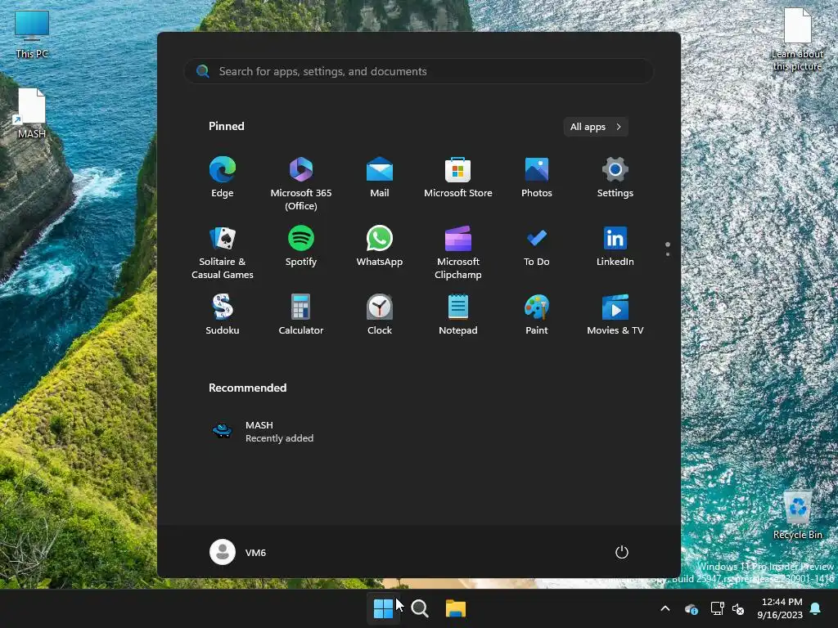Click the OneDrive cloud tray icon
The image size is (838, 628).
point(691,608)
